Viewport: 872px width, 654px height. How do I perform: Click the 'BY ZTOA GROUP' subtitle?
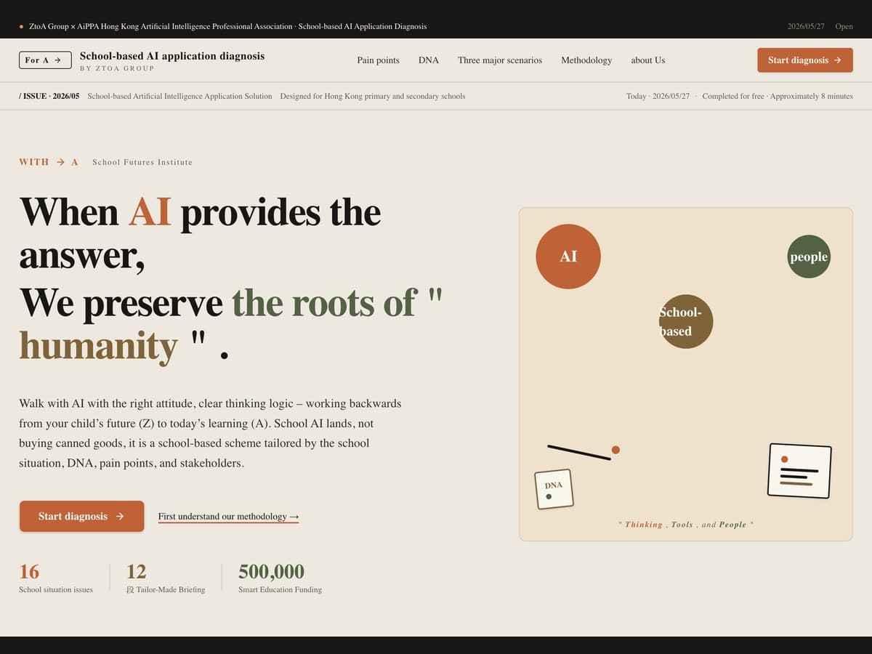coord(117,68)
